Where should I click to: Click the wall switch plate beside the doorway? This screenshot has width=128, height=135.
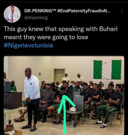click(x=40, y=74)
